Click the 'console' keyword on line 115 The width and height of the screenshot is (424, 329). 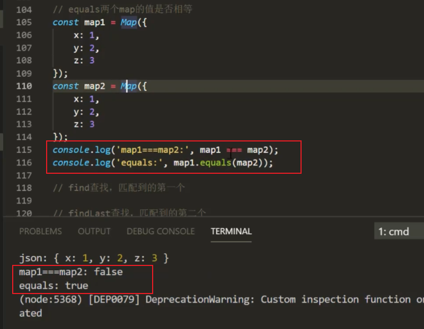coord(71,150)
